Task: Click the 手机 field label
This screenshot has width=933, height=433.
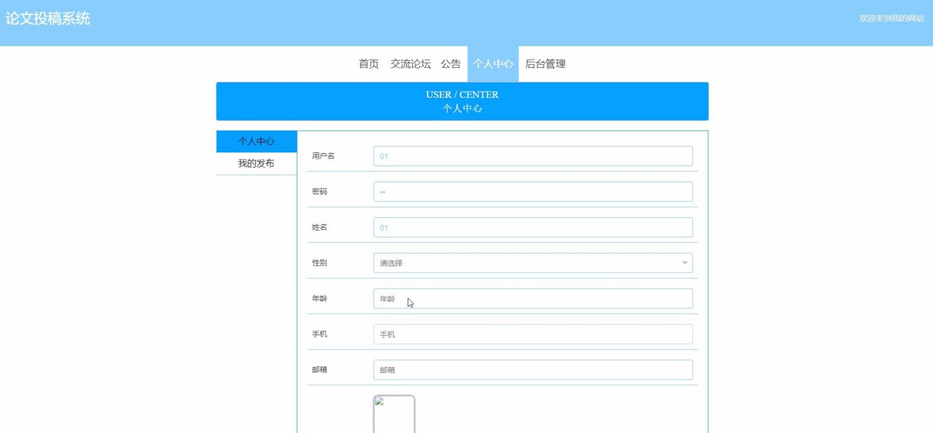Action: pos(319,334)
